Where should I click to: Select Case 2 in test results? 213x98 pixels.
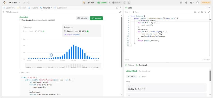click(x=143, y=77)
